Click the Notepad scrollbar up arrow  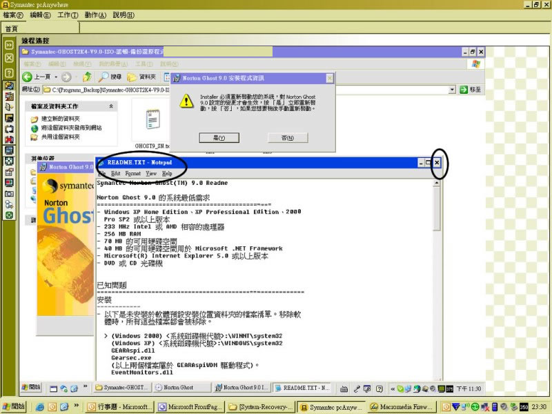coord(437,183)
